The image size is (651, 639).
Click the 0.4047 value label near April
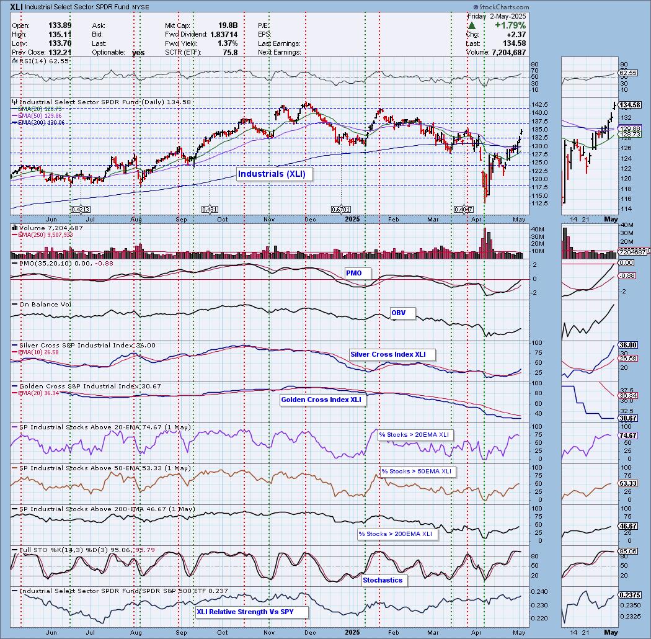pos(464,210)
